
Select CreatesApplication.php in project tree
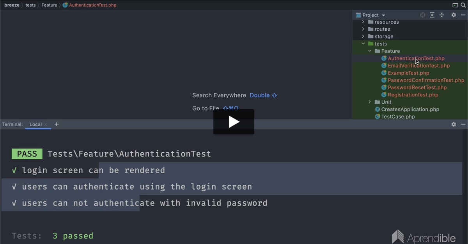[410, 109]
